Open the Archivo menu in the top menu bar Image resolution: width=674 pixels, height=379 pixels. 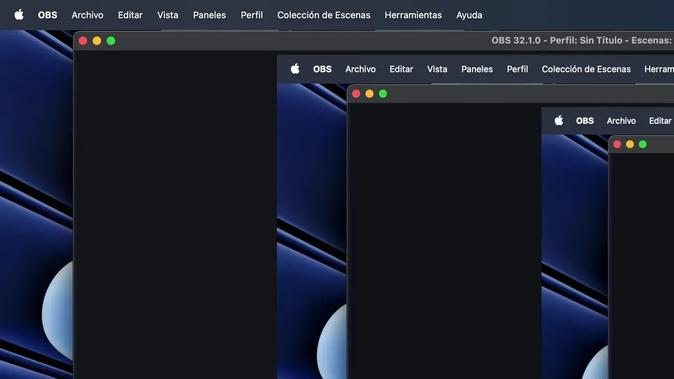87,15
